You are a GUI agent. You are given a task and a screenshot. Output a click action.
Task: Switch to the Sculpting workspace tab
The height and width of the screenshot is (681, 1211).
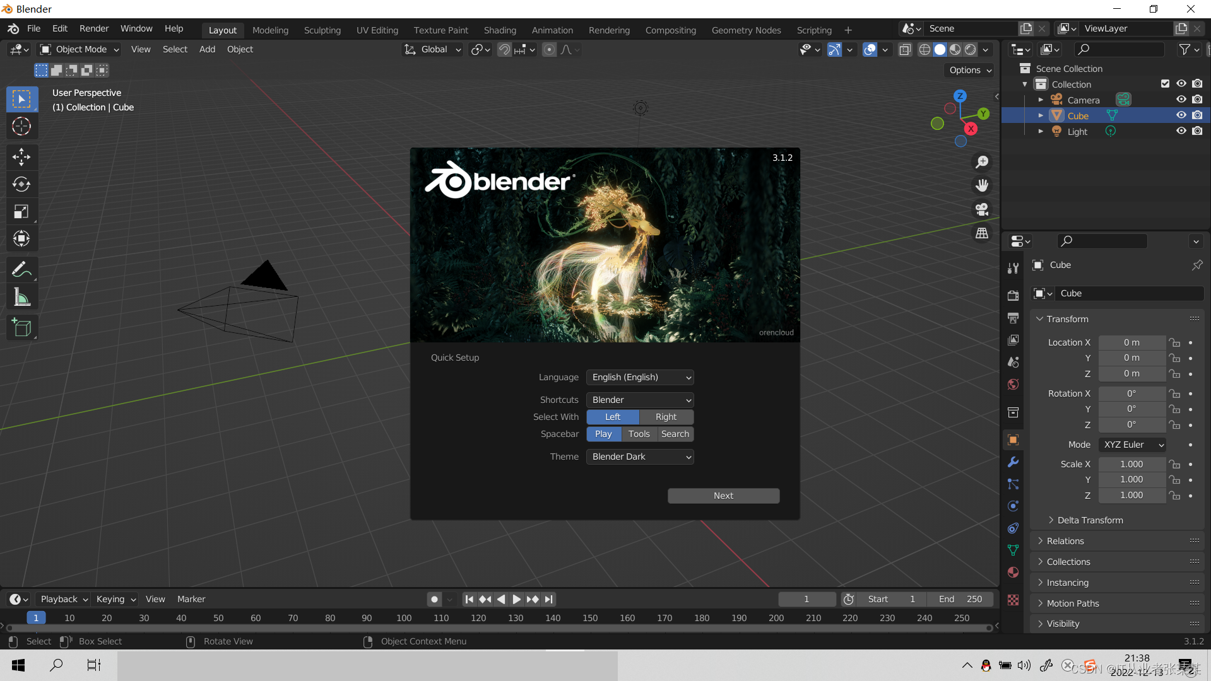coord(322,30)
